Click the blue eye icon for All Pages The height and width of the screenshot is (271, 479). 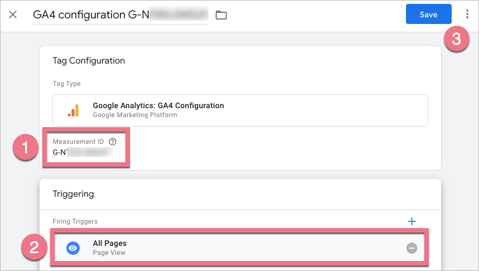73,248
